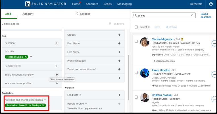Screen dimensions: 217x114
Task: Expand the Seniority level filter
Action: point(57,66)
